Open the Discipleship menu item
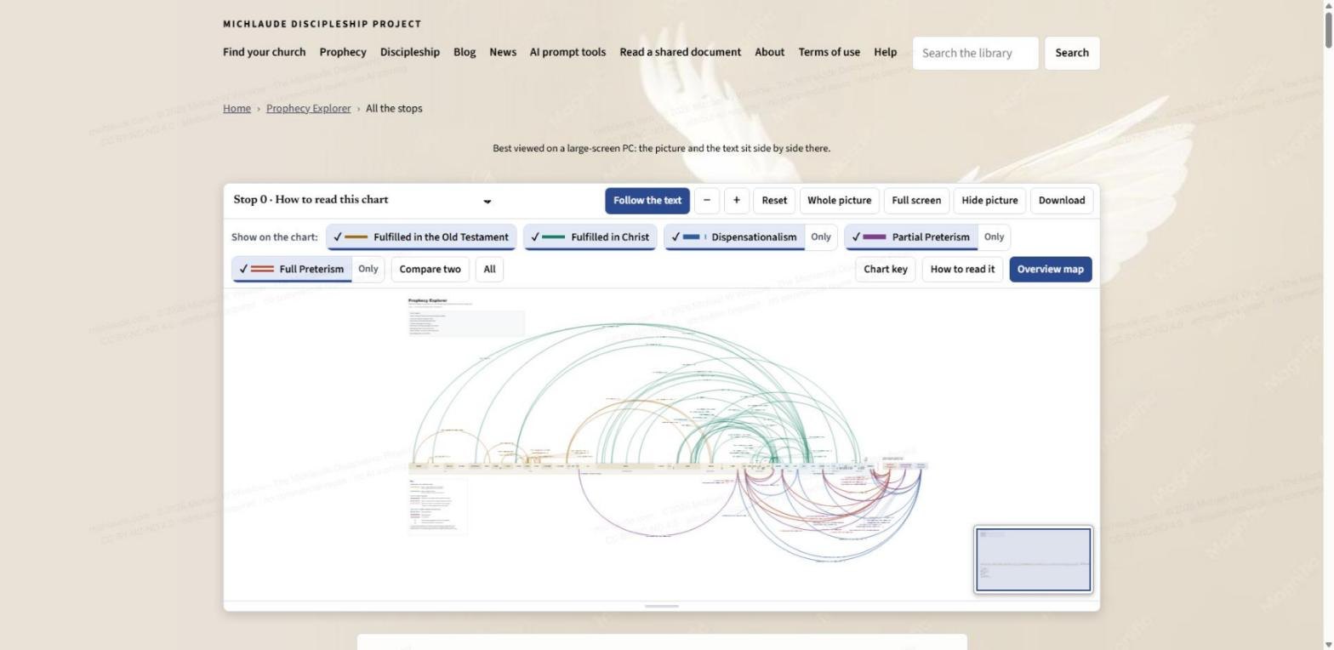The width and height of the screenshot is (1334, 650). (x=410, y=52)
